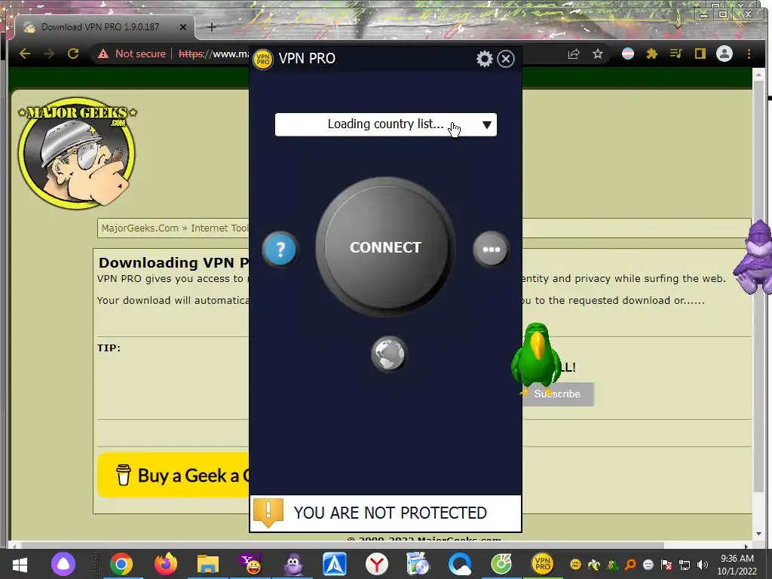This screenshot has width=772, height=579.
Task: Open the blue arrow app on taskbar
Action: click(x=335, y=564)
